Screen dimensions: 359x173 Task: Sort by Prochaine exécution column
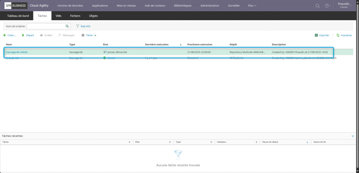[199, 44]
